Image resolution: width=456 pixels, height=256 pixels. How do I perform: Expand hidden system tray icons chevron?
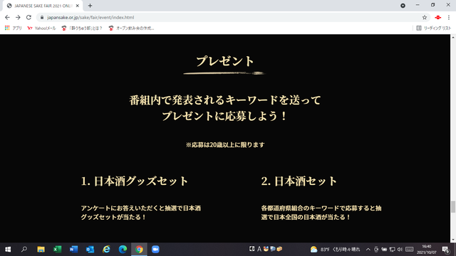pos(368,250)
